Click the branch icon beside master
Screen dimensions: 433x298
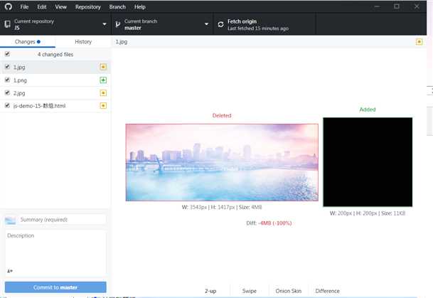click(118, 24)
